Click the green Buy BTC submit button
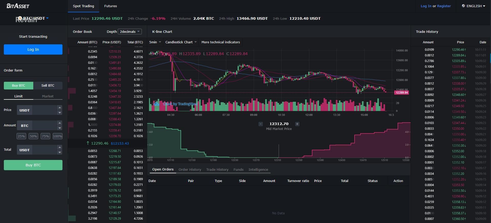491x223 pixels. point(33,165)
